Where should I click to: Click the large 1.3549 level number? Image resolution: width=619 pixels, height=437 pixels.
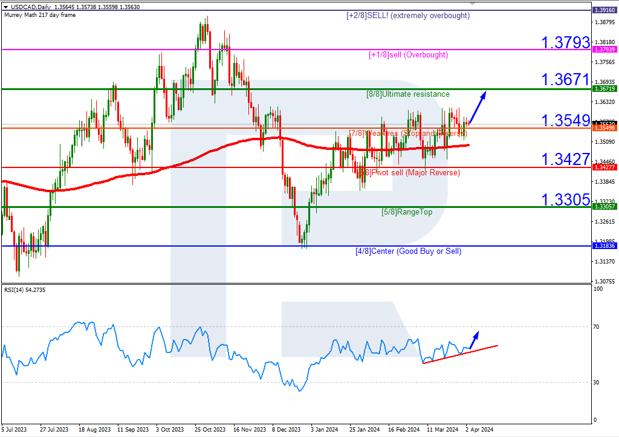[565, 120]
